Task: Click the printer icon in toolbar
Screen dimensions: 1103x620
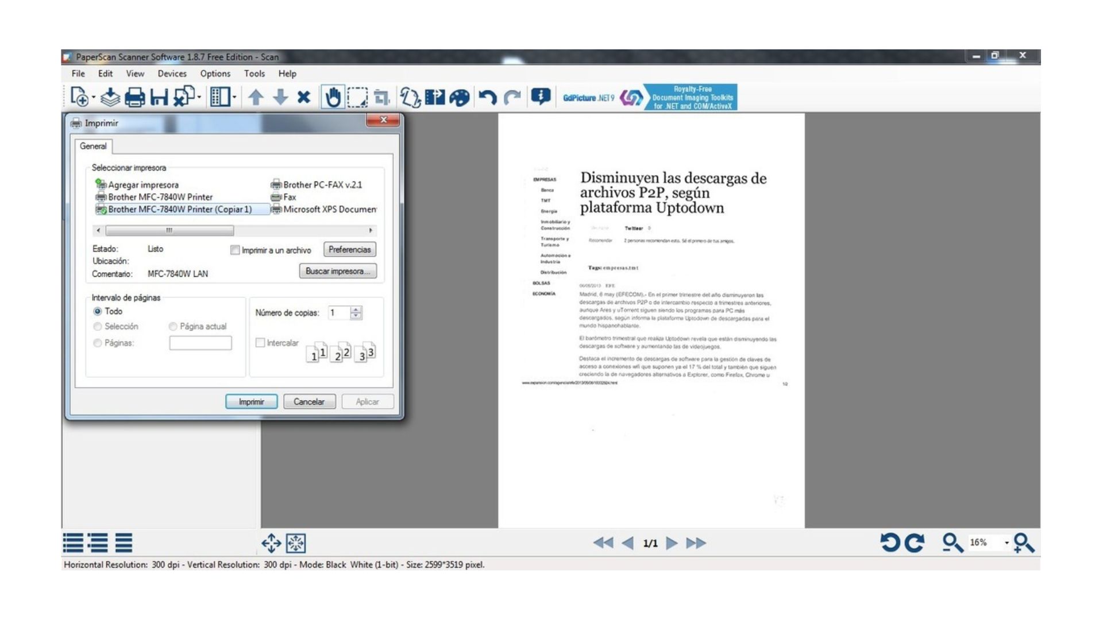Action: click(x=134, y=98)
